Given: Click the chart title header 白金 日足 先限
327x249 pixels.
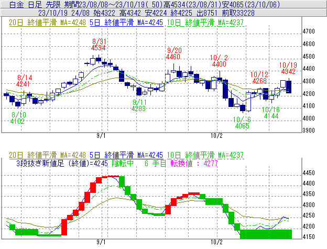Looking at the screenshot, I should (x=35, y=4).
